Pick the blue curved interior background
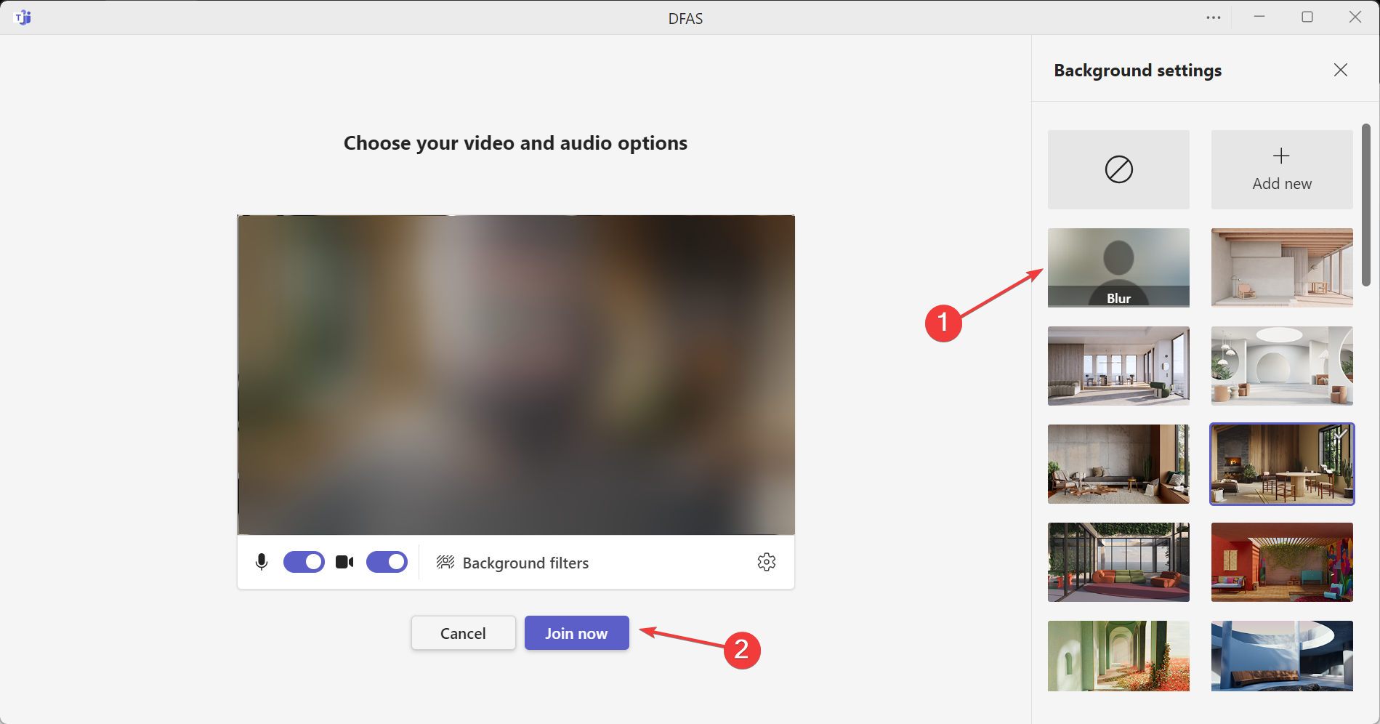The height and width of the screenshot is (724, 1380). [1282, 656]
